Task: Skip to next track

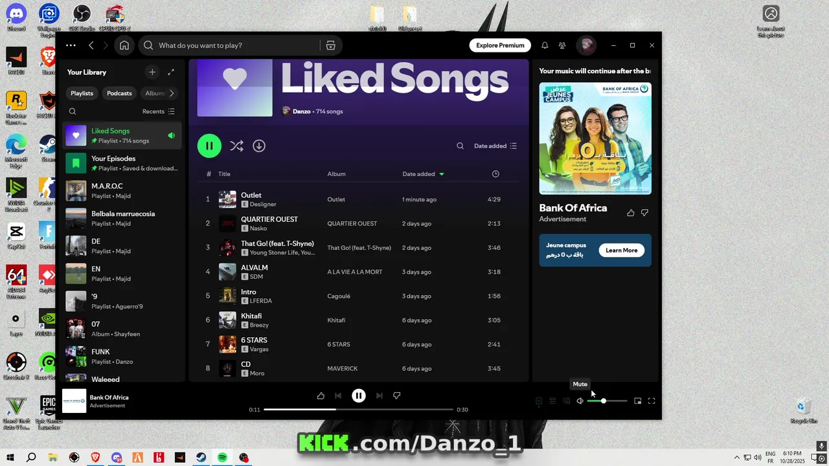Action: point(380,395)
